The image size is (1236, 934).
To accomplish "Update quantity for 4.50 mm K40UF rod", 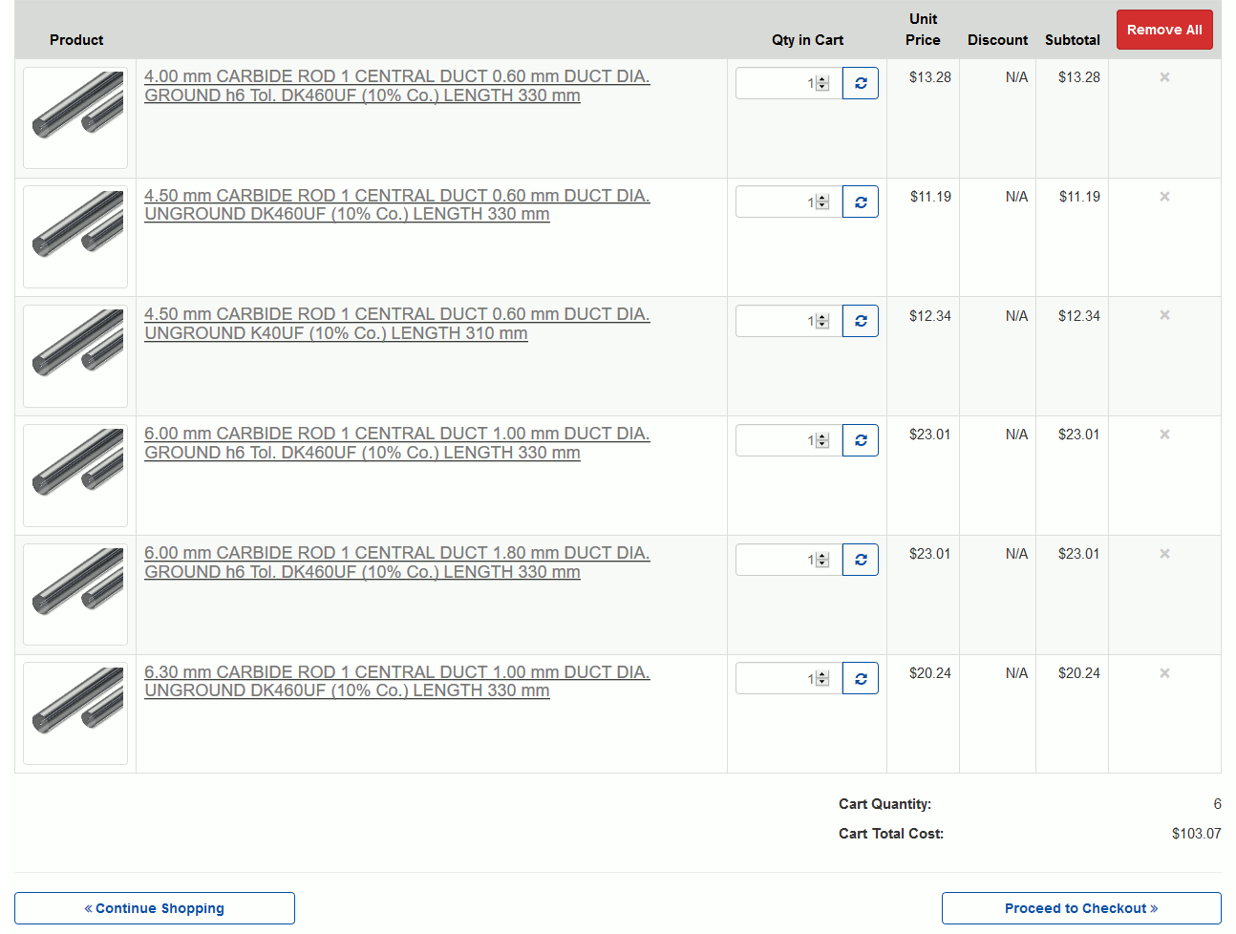I will click(x=860, y=321).
